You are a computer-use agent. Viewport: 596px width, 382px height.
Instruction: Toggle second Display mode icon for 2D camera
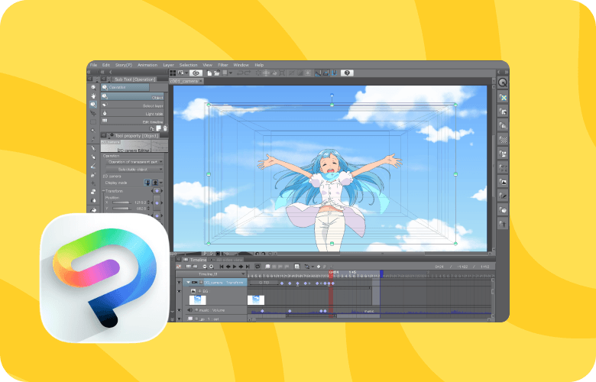point(155,183)
